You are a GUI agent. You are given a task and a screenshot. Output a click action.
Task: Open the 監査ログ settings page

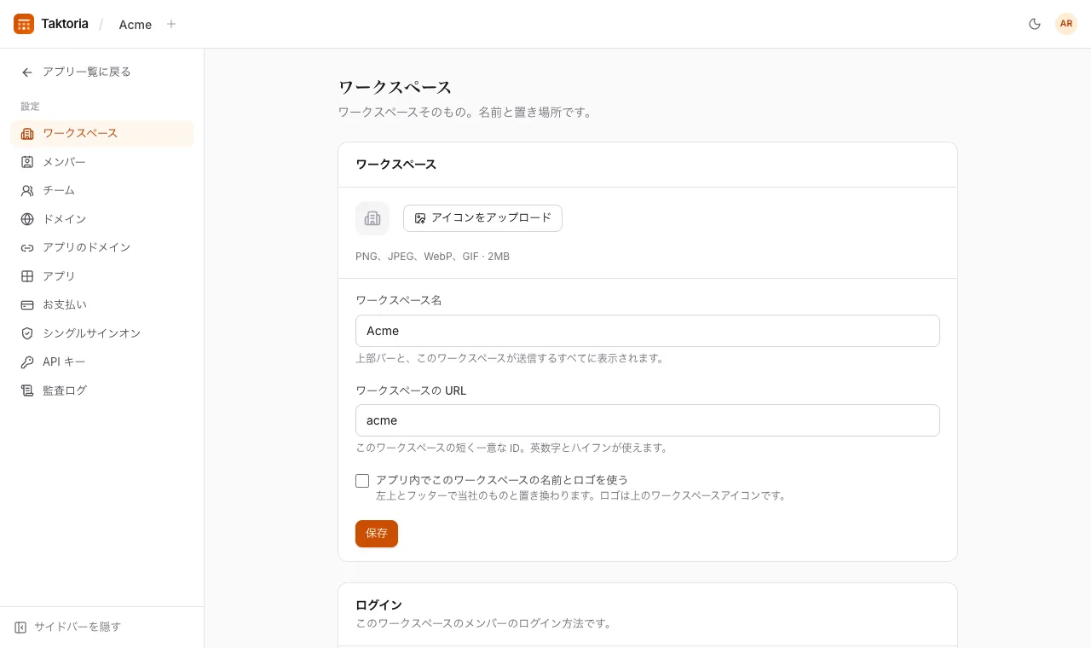coord(102,391)
